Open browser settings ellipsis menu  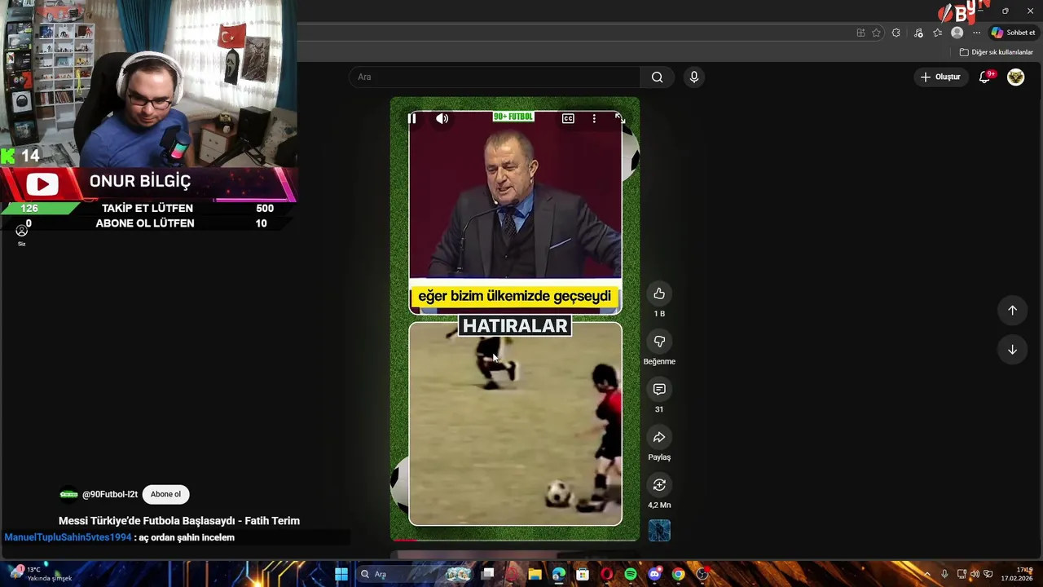point(977,33)
